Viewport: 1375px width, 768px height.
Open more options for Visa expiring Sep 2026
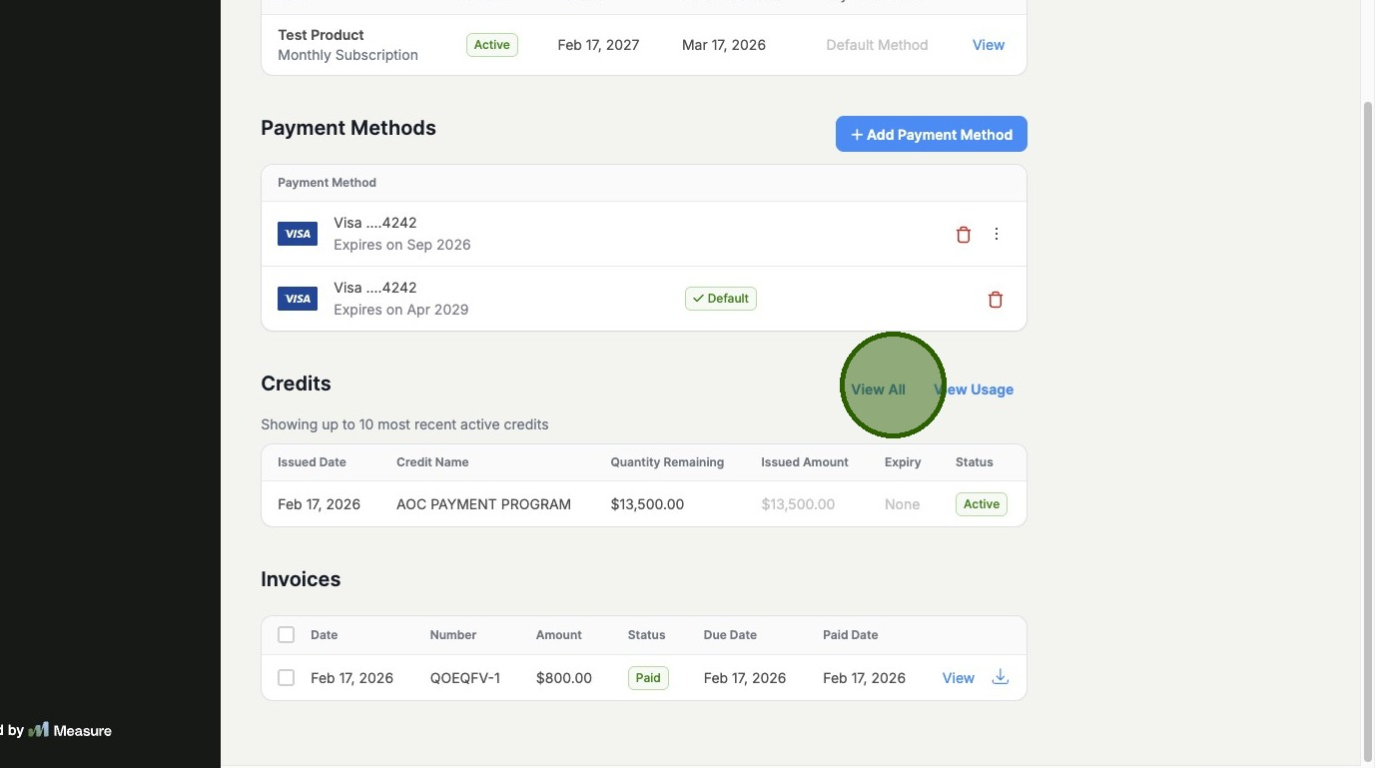[x=996, y=234]
